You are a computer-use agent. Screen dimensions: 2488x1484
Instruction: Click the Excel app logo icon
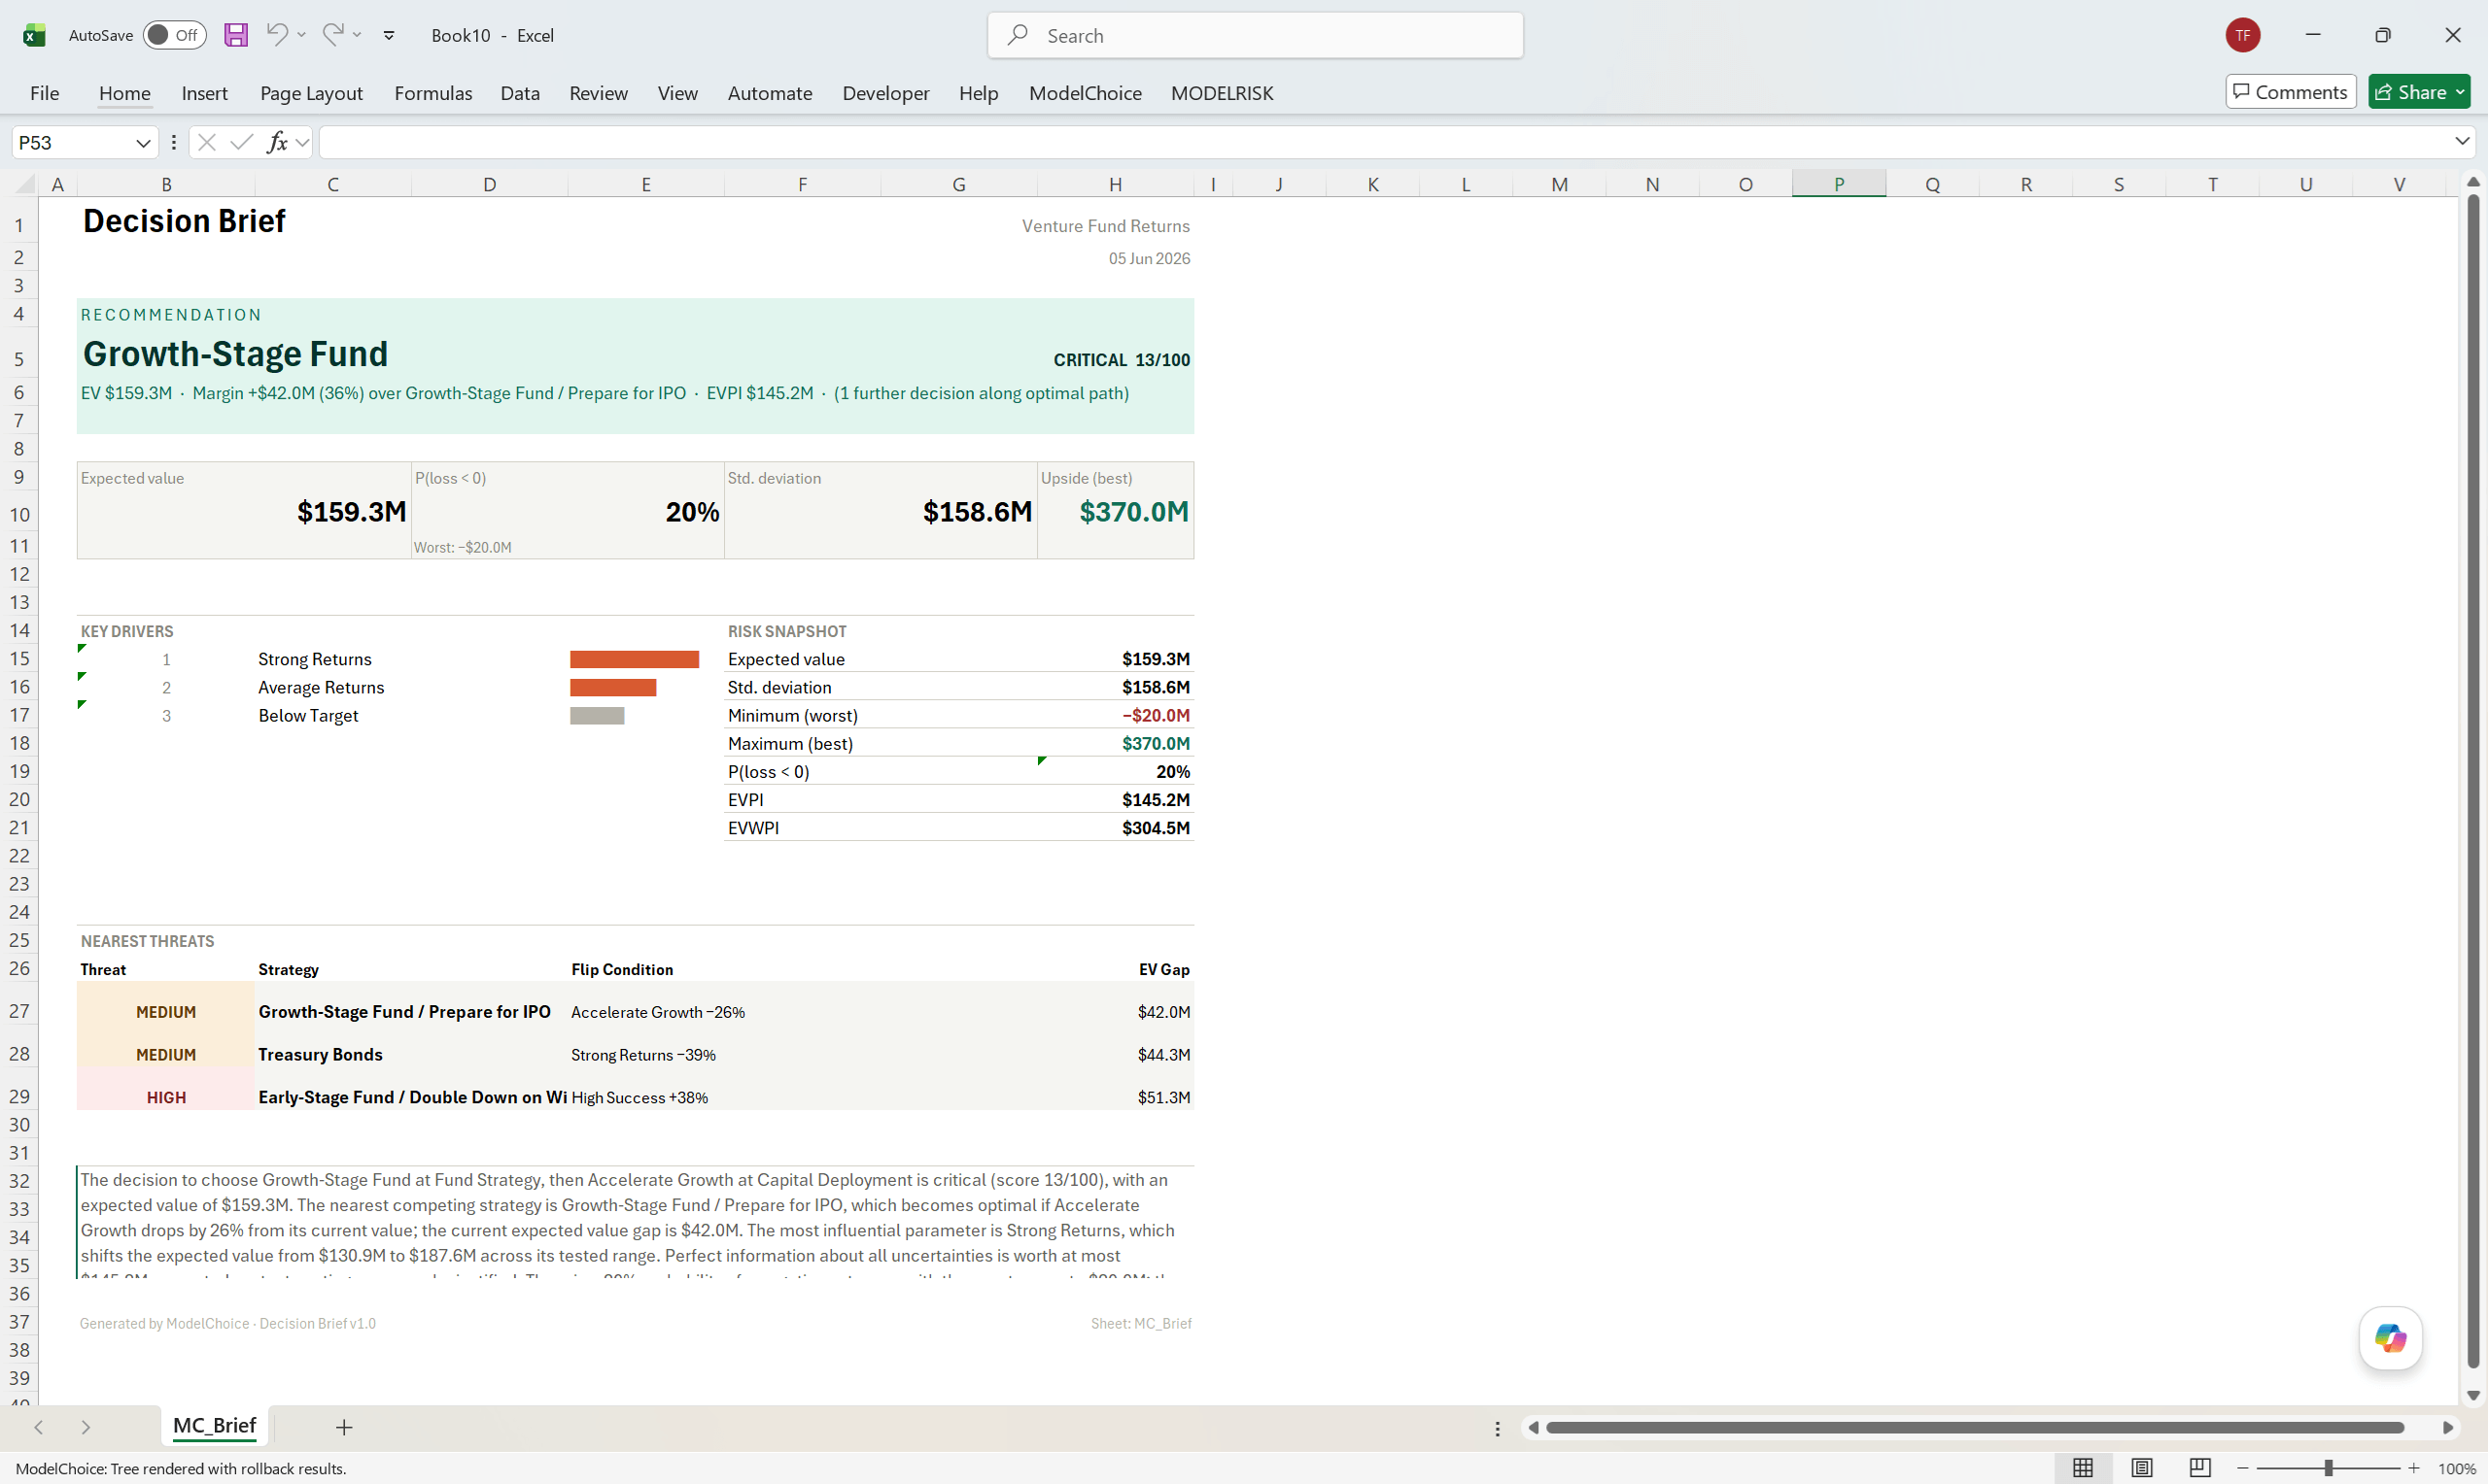(34, 35)
